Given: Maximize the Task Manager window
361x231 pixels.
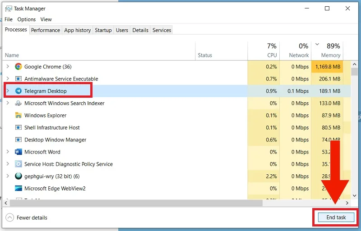Looking at the screenshot, I should (327, 9).
